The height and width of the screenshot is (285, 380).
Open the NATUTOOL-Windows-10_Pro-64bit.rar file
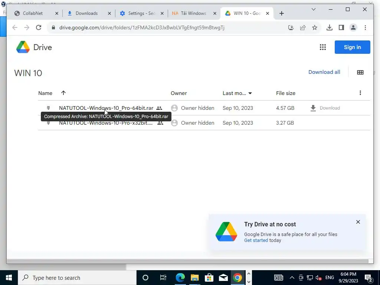[x=106, y=108]
